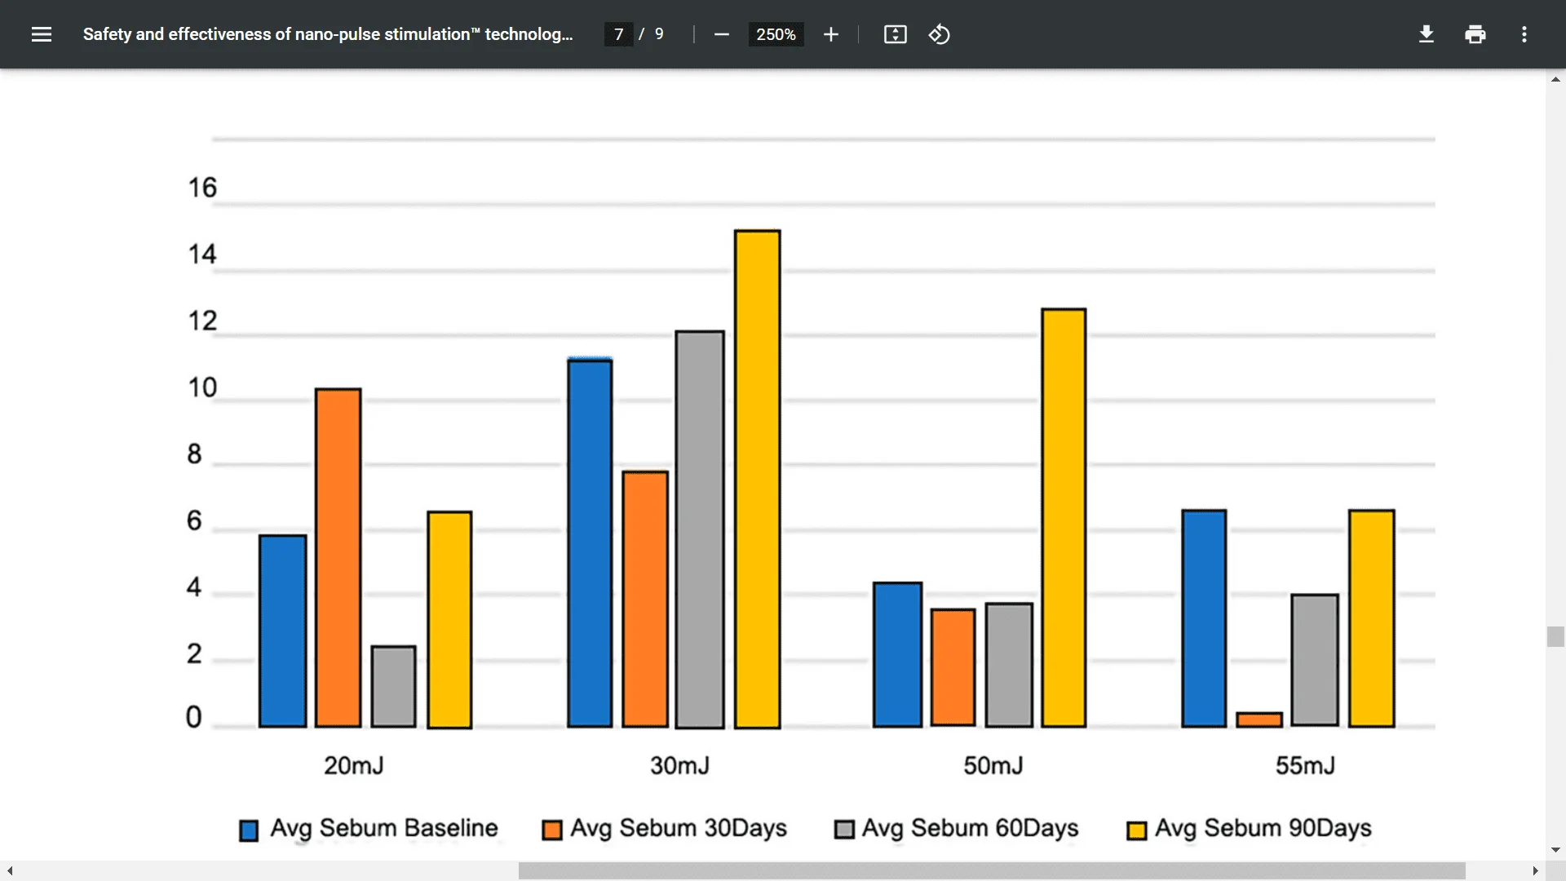Click the short orange 55mJ 30Days bar
1566x881 pixels.
1259,719
